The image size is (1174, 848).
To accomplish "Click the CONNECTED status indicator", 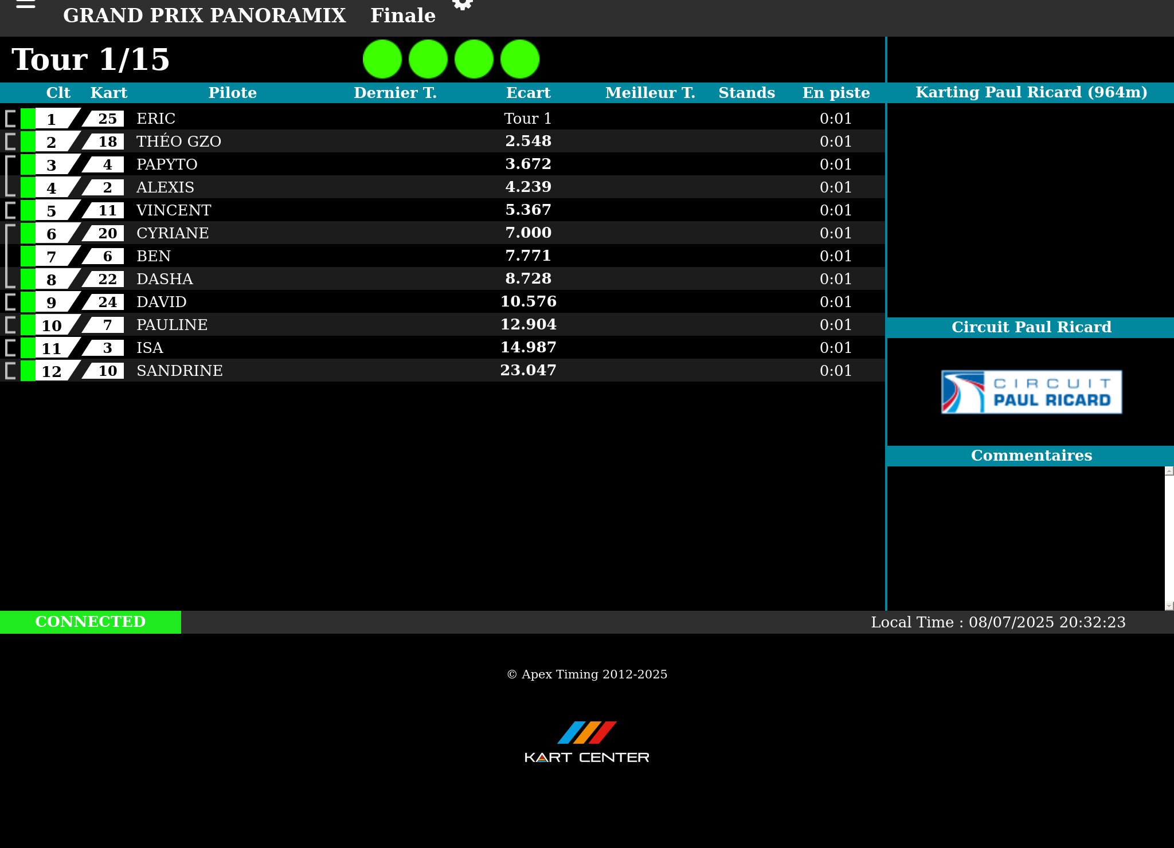I will [x=91, y=622].
